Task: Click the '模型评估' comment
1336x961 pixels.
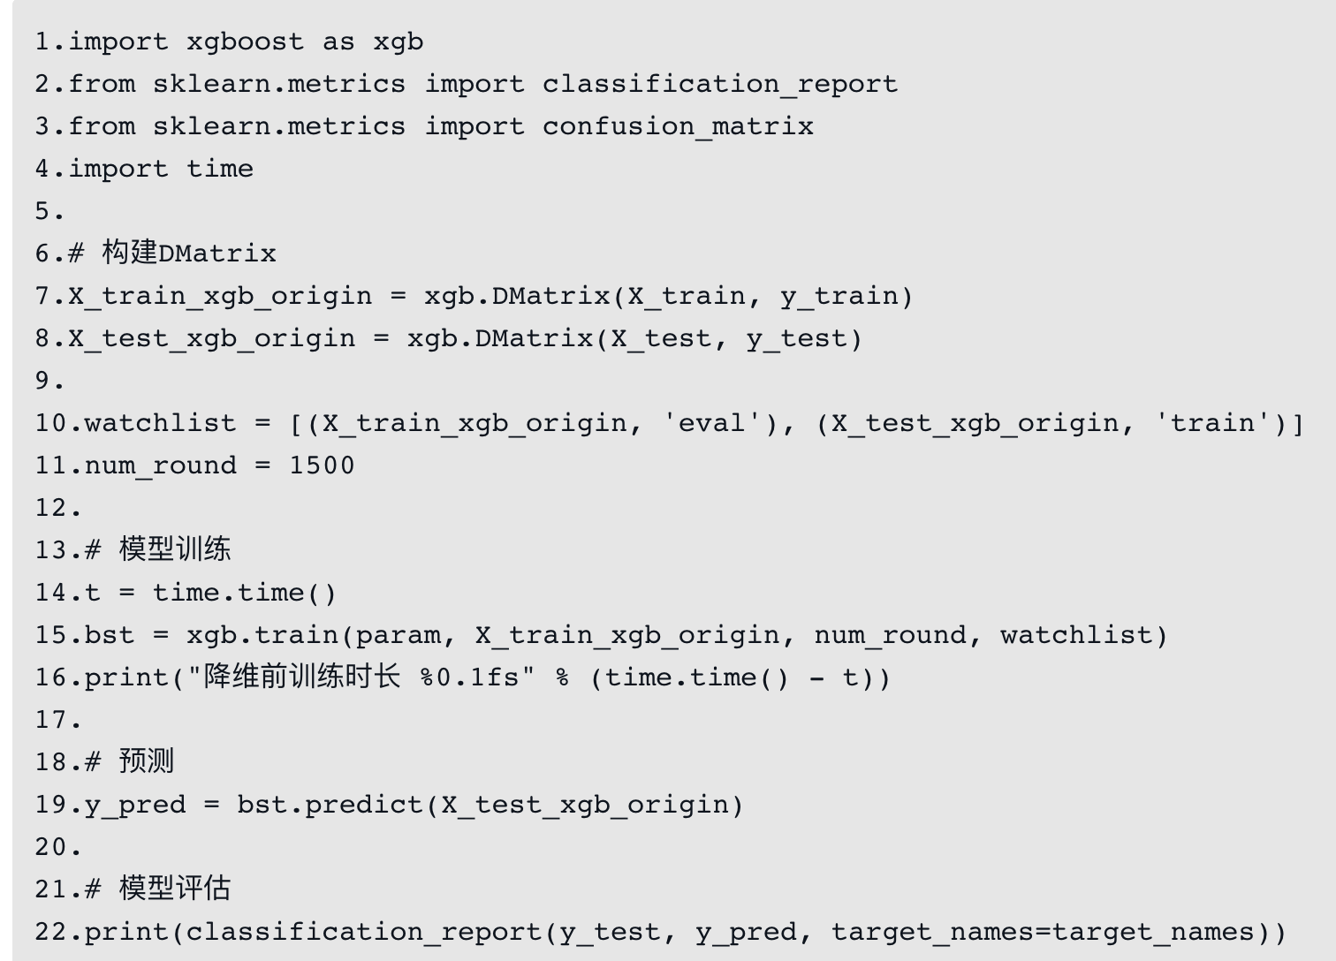Action: (175, 889)
